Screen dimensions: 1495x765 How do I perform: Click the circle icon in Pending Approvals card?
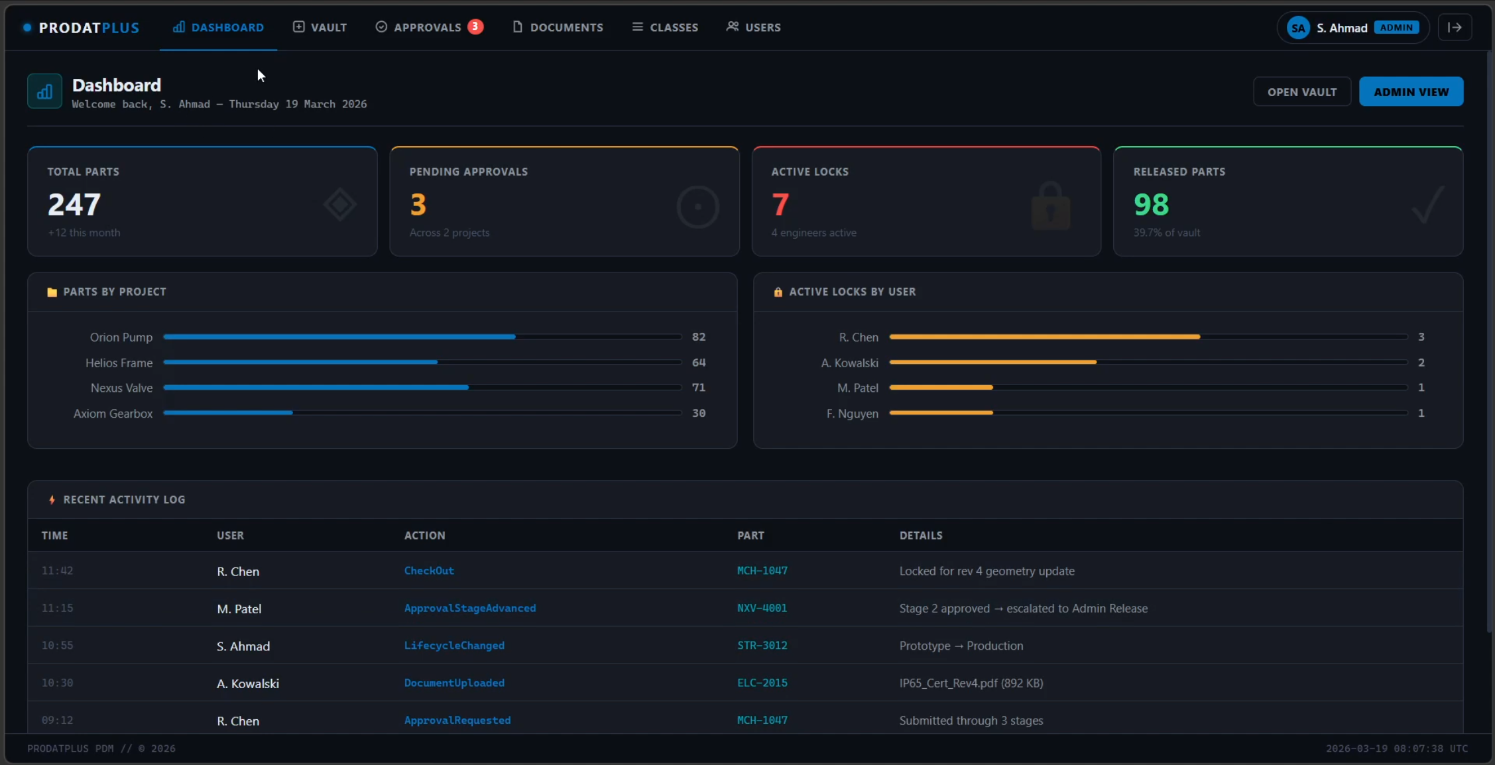pos(697,207)
